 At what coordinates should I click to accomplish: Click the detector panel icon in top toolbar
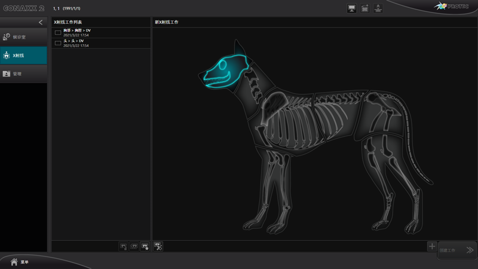click(x=365, y=8)
